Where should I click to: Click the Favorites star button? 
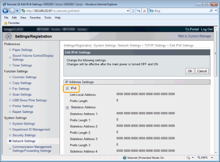click(12, 23)
